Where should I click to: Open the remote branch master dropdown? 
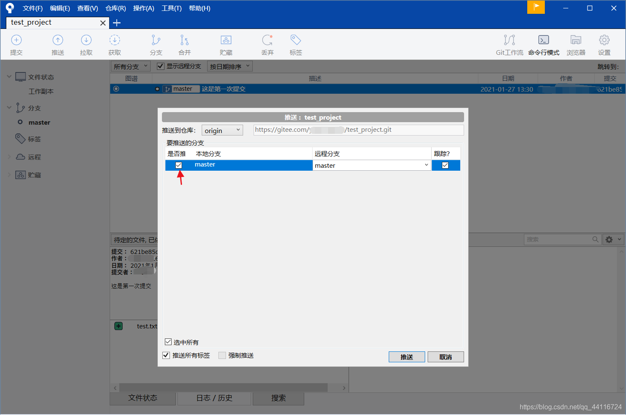point(372,165)
